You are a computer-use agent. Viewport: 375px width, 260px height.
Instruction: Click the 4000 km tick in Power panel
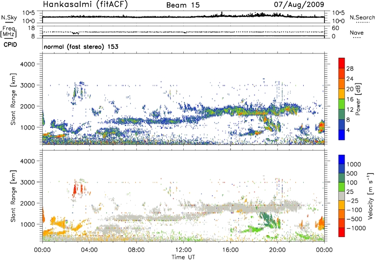pyautogui.click(x=27, y=64)
